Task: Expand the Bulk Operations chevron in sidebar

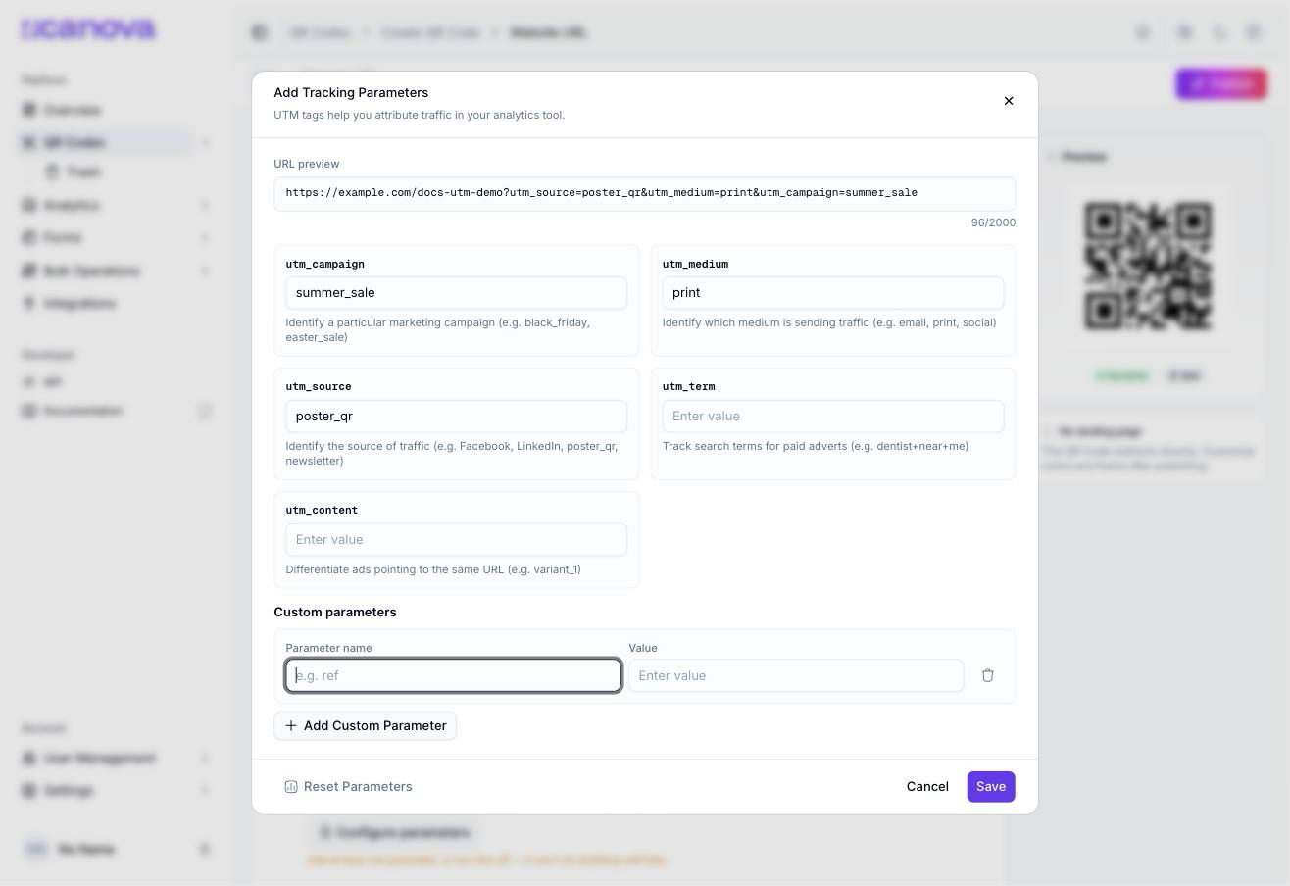Action: [205, 271]
